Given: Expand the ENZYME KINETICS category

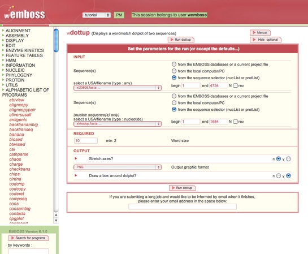Looking at the screenshot, I should pyautogui.click(x=24, y=50).
